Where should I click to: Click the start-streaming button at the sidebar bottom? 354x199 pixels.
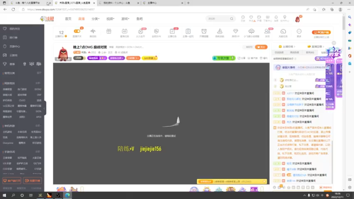pyautogui.click(x=32, y=181)
